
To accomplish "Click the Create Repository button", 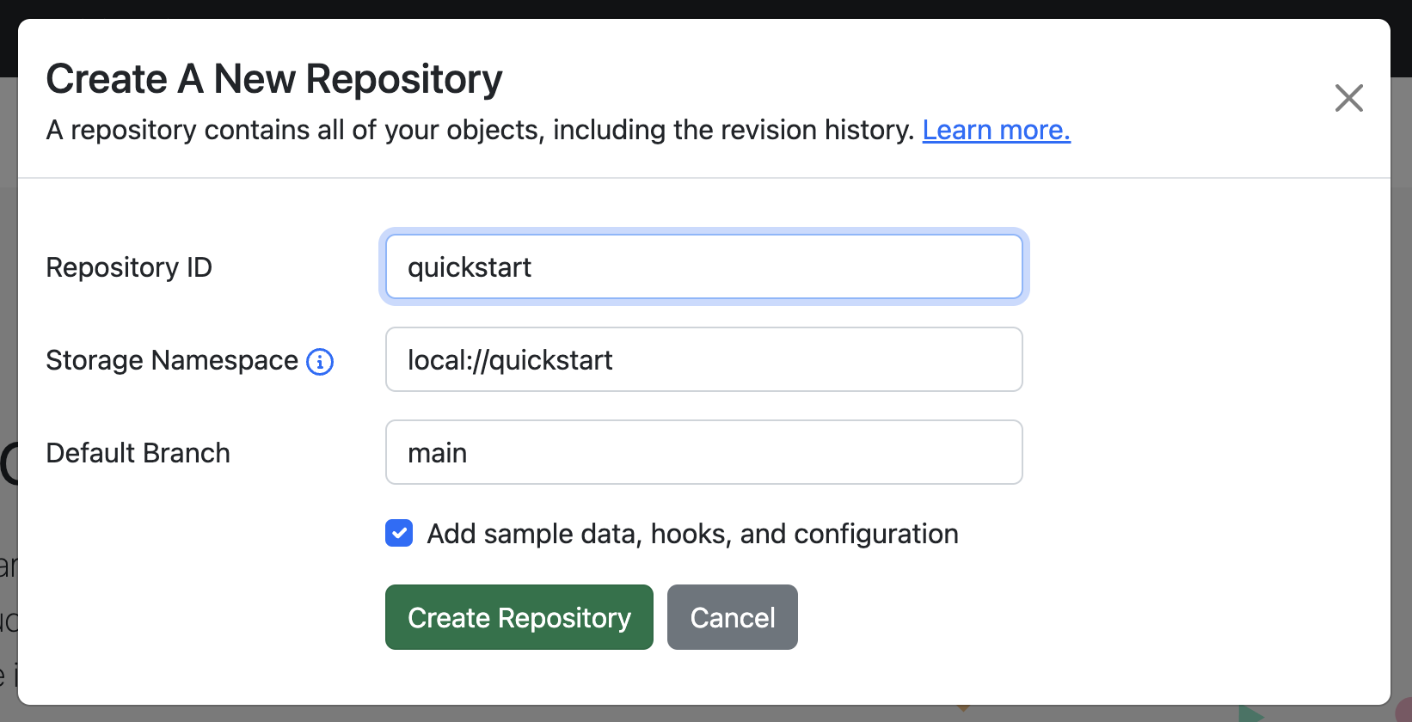I will coord(519,617).
